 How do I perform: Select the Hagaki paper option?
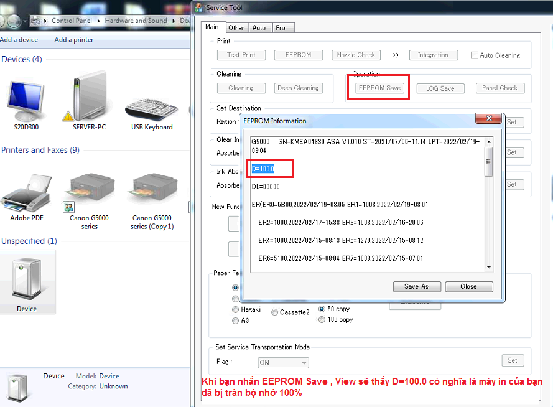click(x=235, y=310)
